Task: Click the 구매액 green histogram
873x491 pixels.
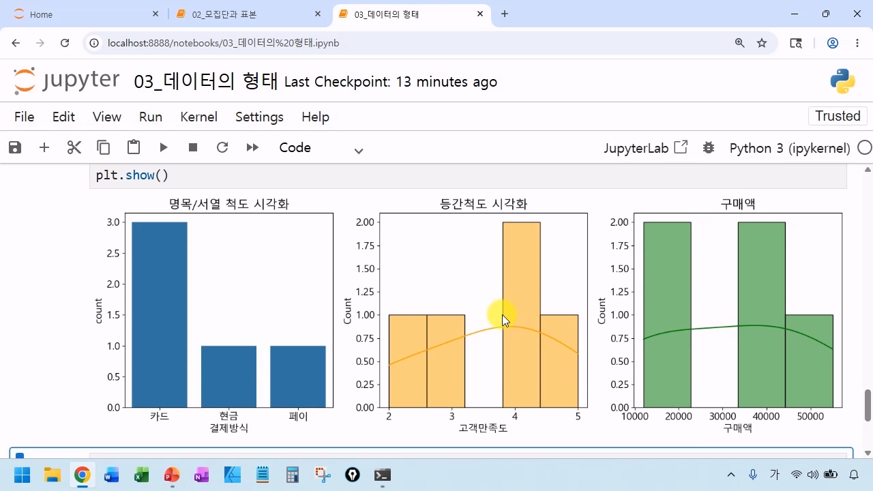Action: (738, 310)
